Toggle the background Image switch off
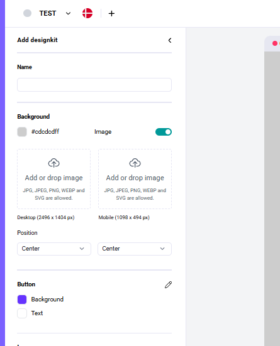Viewport: 280px width, 346px height. [x=164, y=132]
